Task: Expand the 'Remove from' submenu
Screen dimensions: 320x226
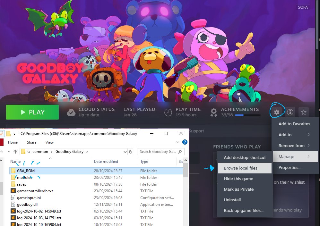Action: (308, 146)
